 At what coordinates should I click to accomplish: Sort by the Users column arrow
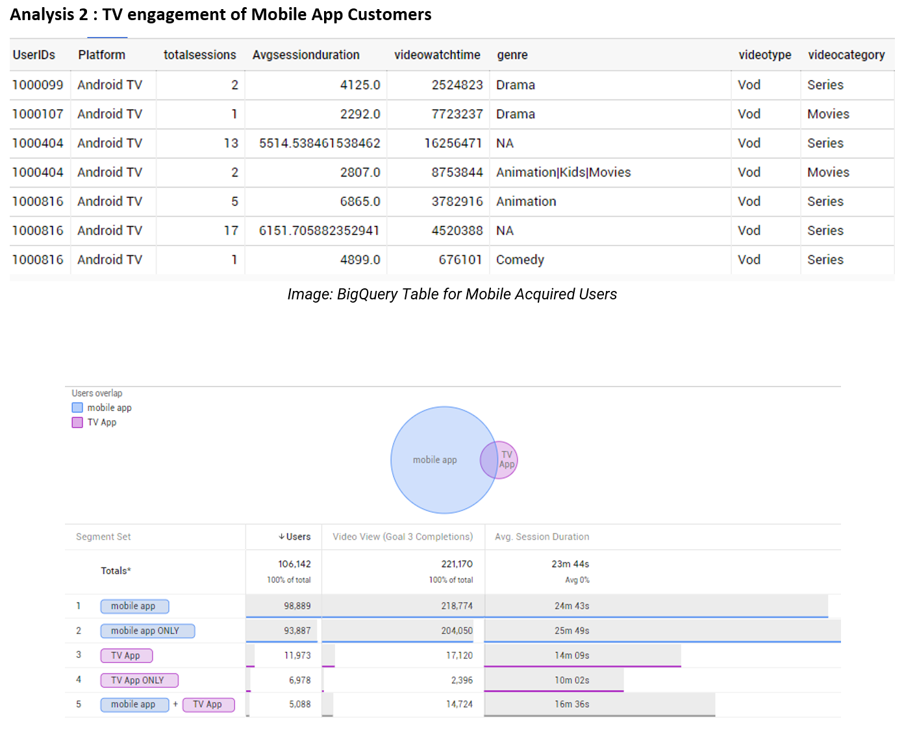coord(282,537)
